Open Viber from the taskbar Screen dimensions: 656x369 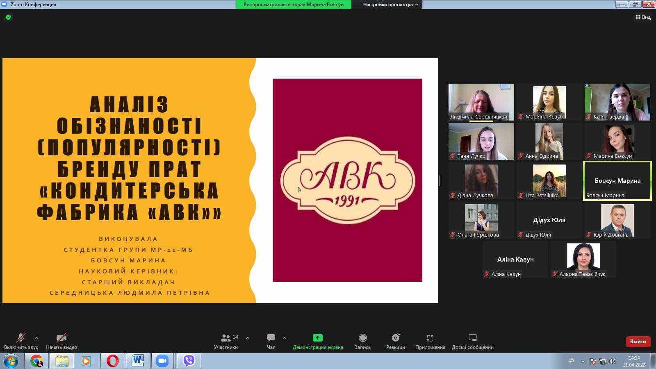(x=189, y=361)
